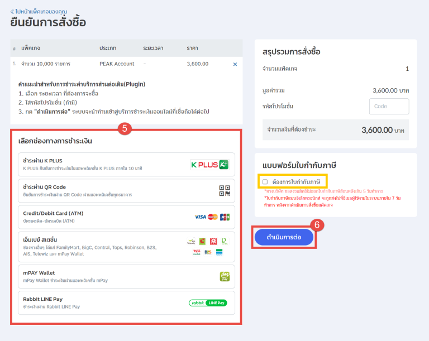Click the mPAY Wallet green icon
The height and width of the screenshot is (341, 429).
click(225, 277)
